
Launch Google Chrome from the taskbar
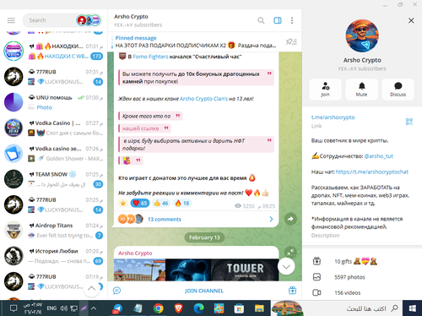click(159, 308)
